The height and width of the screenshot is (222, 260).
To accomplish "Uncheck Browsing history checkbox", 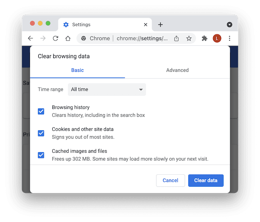I will 41,111.
